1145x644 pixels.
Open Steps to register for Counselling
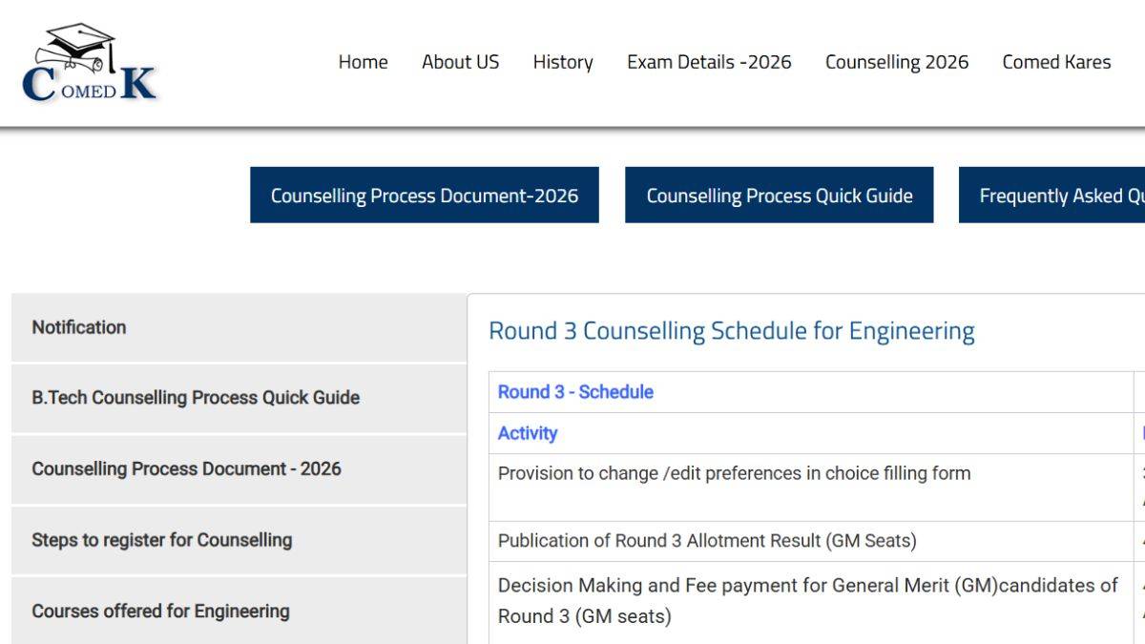pos(239,540)
